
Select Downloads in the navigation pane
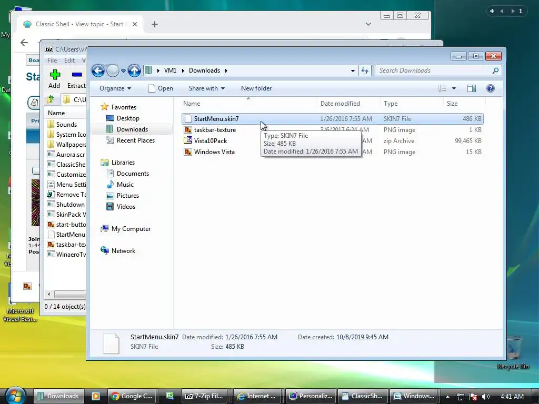(x=132, y=129)
